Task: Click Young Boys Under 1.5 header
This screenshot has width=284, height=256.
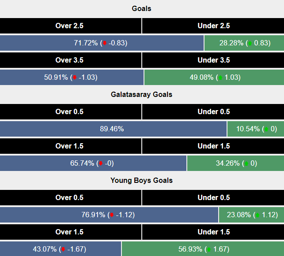Action: click(213, 232)
